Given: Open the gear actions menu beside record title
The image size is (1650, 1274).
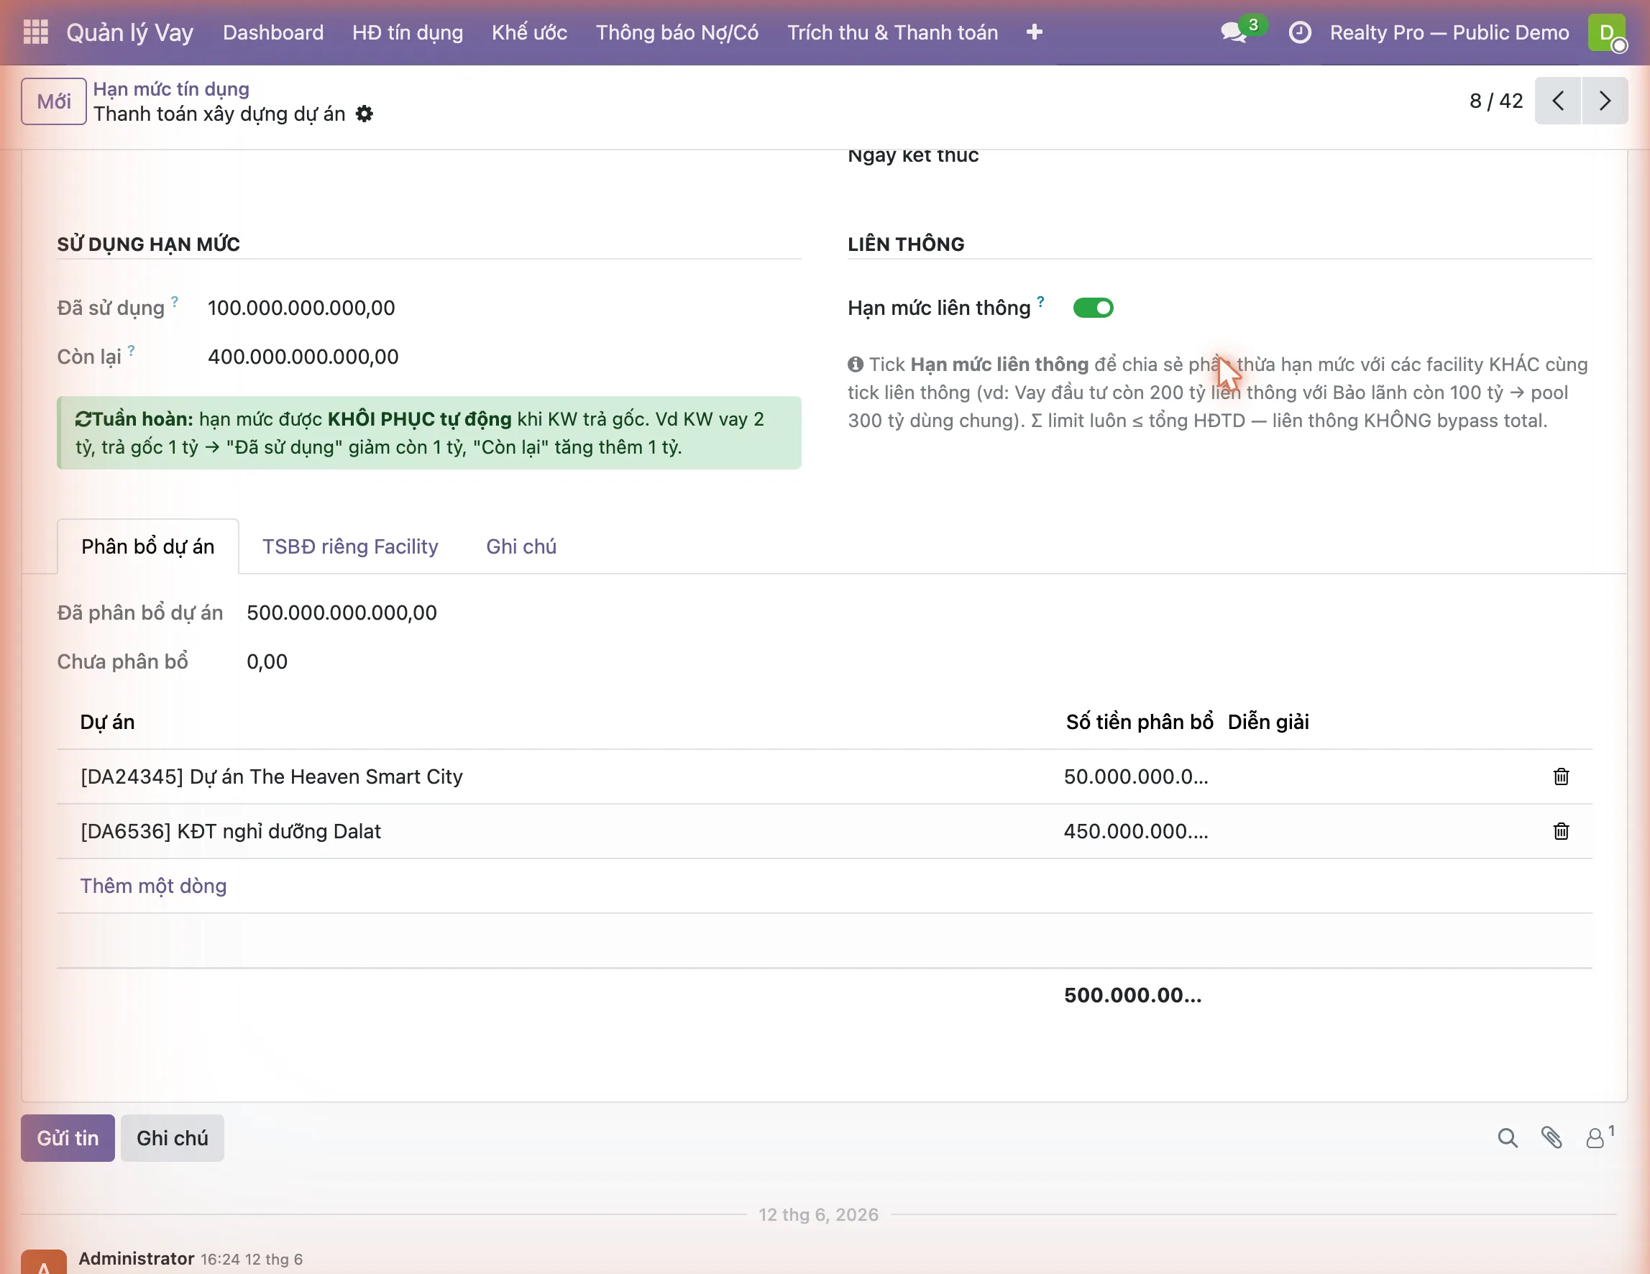Looking at the screenshot, I should 364,114.
